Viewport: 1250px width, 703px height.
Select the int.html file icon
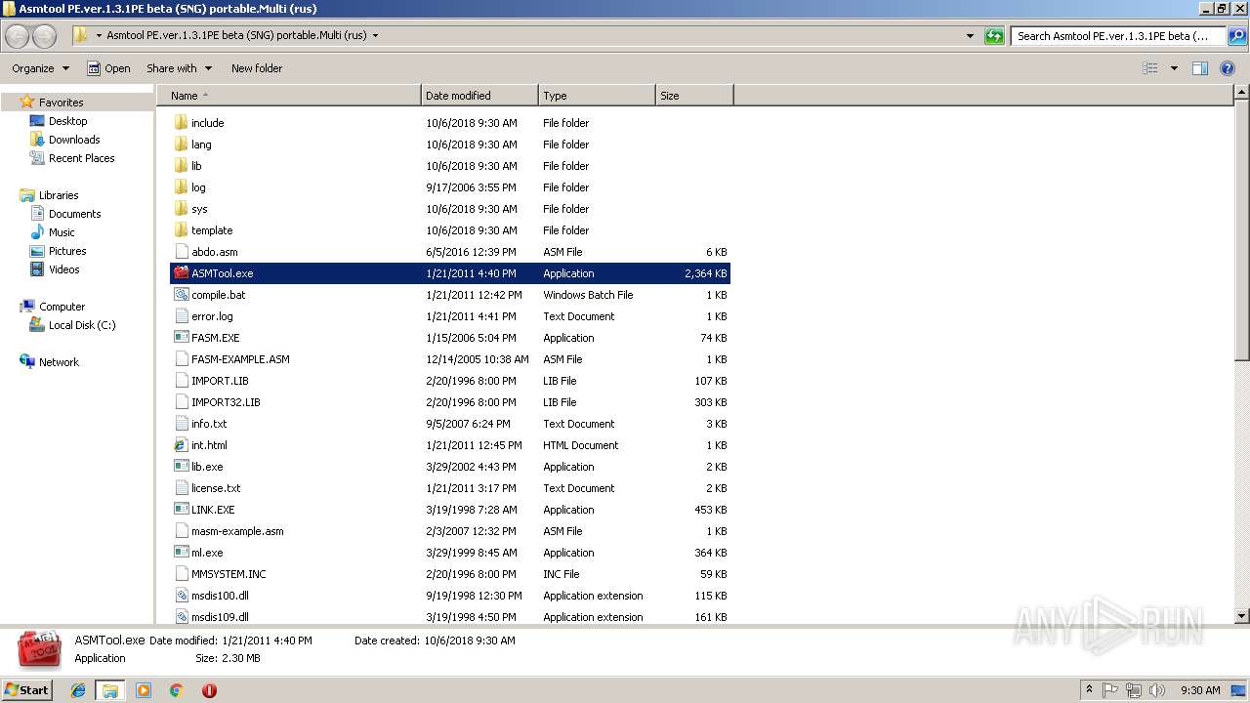(181, 445)
